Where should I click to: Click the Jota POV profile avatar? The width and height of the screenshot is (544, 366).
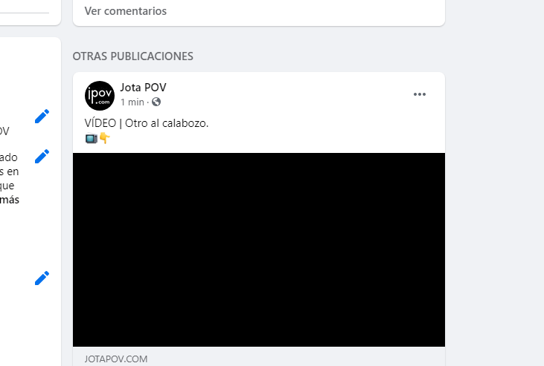click(x=100, y=96)
